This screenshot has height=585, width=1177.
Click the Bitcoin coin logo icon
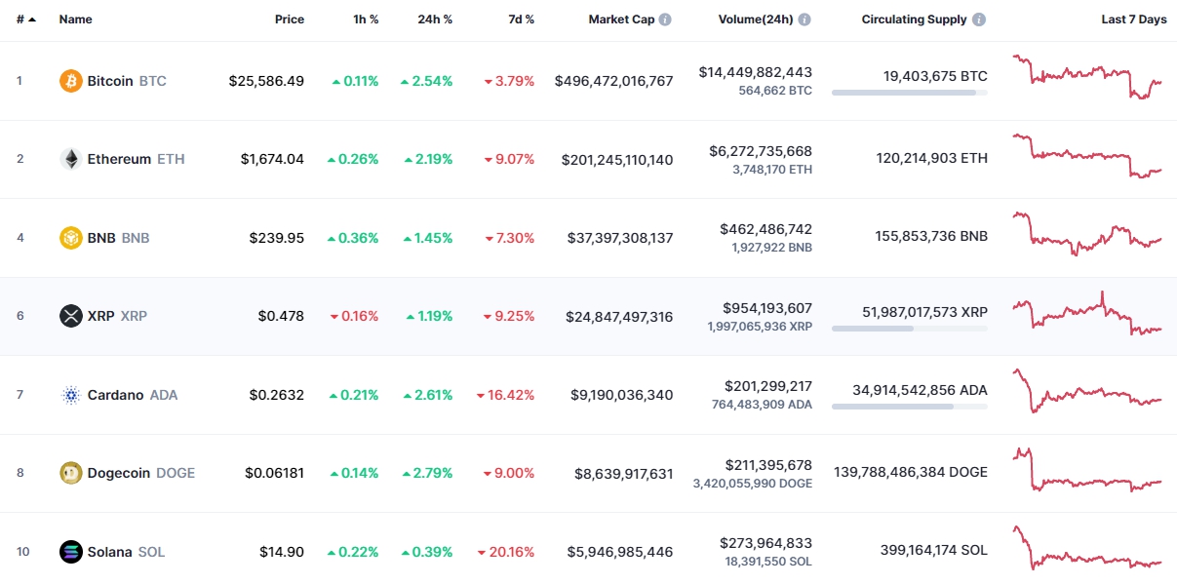click(70, 81)
